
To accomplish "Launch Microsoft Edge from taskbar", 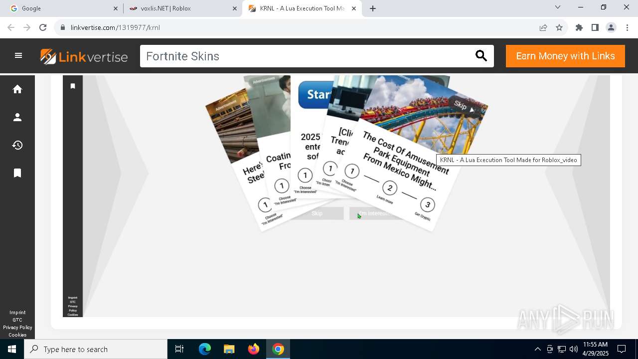I will click(x=205, y=349).
